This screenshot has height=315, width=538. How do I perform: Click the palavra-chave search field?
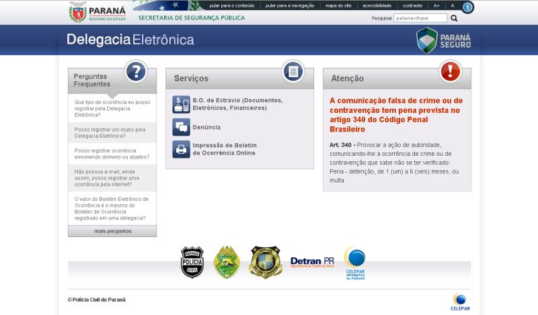click(x=420, y=18)
